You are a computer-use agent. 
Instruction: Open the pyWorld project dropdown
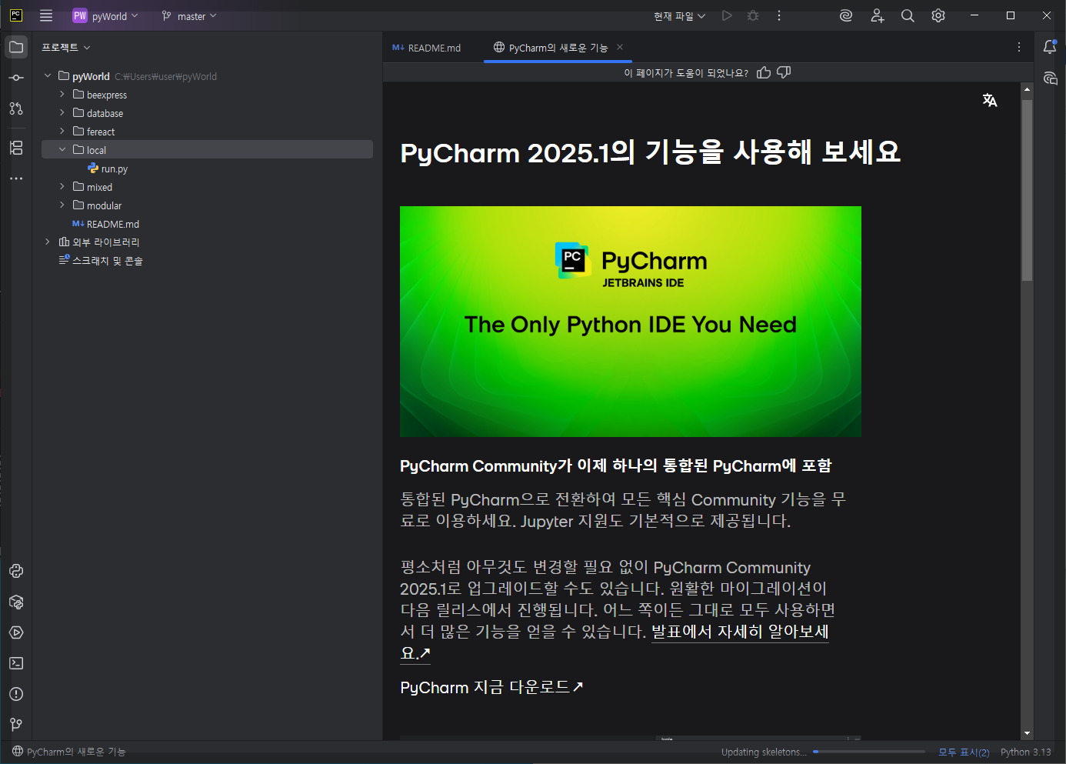click(x=105, y=15)
